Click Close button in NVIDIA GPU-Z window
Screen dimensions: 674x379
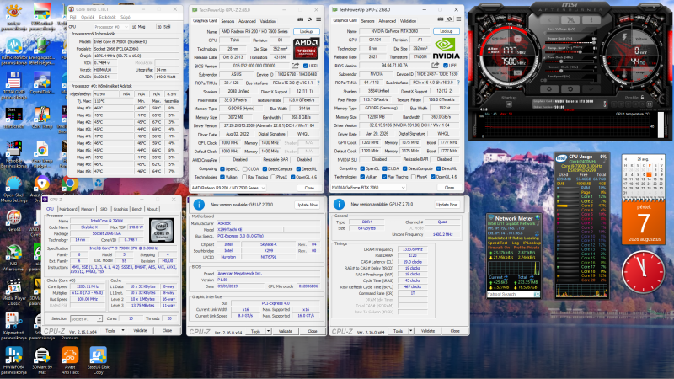coord(449,187)
